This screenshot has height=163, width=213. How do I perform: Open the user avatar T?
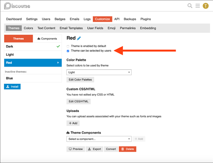(206, 6)
